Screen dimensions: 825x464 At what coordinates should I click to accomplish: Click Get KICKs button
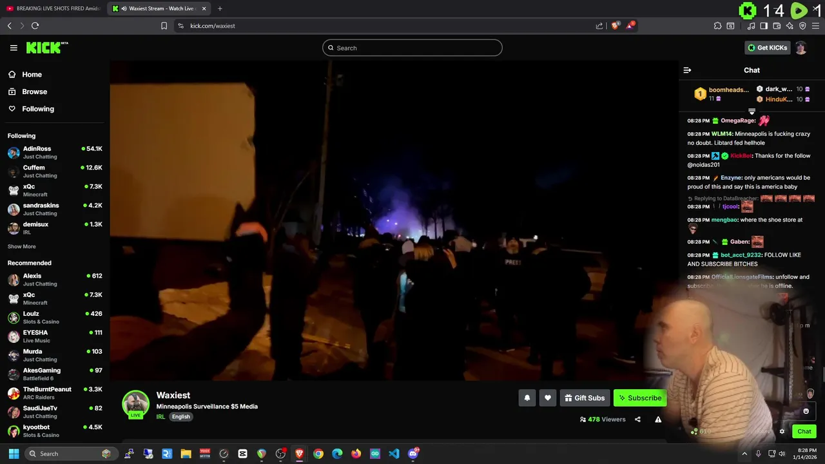[x=767, y=48]
